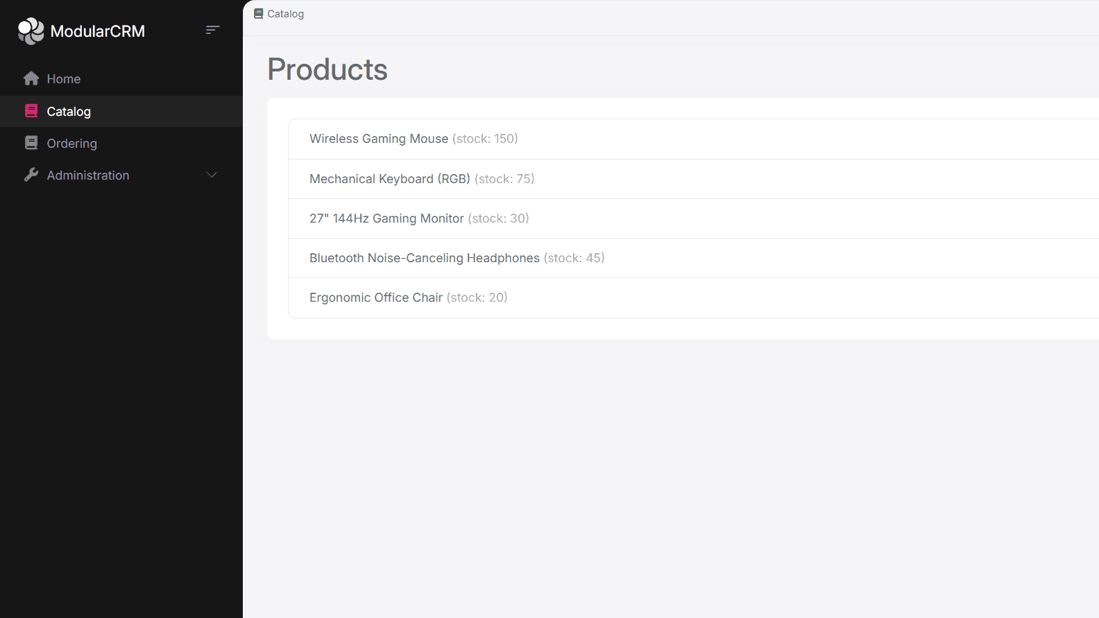This screenshot has width=1099, height=618.
Task: Click the ModularCRM brand name
Action: 98,31
